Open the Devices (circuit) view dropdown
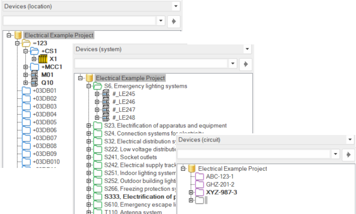Image resolution: width=356 pixels, height=214 pixels. pos(350,139)
